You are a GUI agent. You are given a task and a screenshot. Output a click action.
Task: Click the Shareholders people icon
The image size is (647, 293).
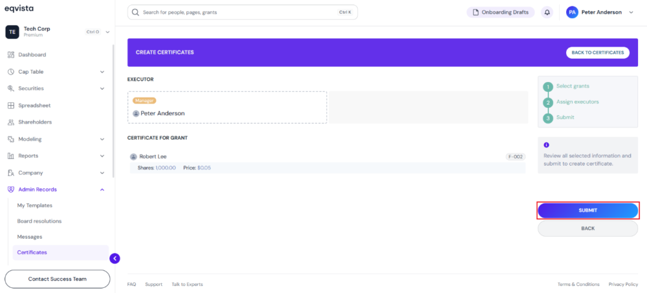(11, 122)
